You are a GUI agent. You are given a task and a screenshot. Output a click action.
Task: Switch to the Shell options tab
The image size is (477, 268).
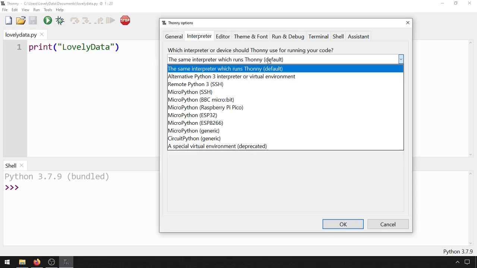(338, 36)
